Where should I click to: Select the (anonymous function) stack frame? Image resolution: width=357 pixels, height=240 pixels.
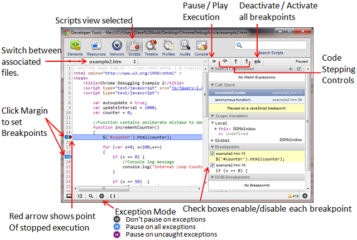(257, 100)
